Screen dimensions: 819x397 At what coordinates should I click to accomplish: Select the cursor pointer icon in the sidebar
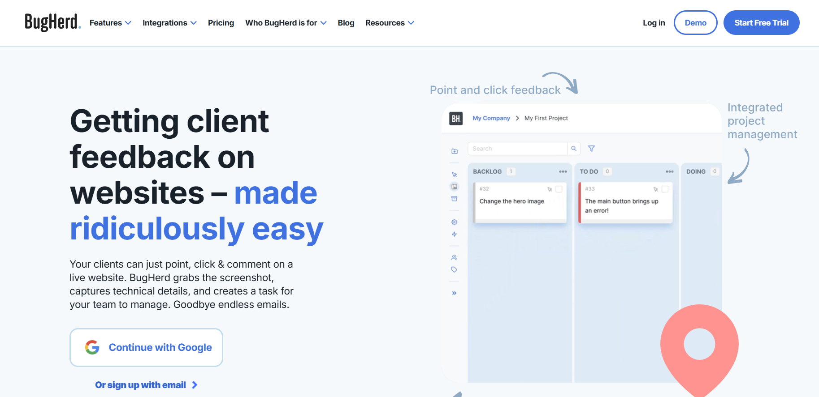tap(455, 175)
